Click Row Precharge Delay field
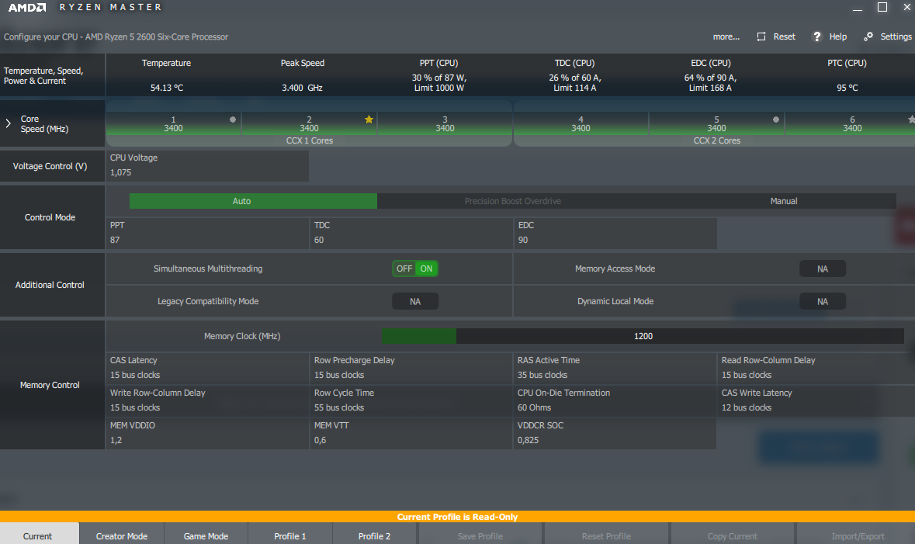915x544 pixels. point(411,368)
